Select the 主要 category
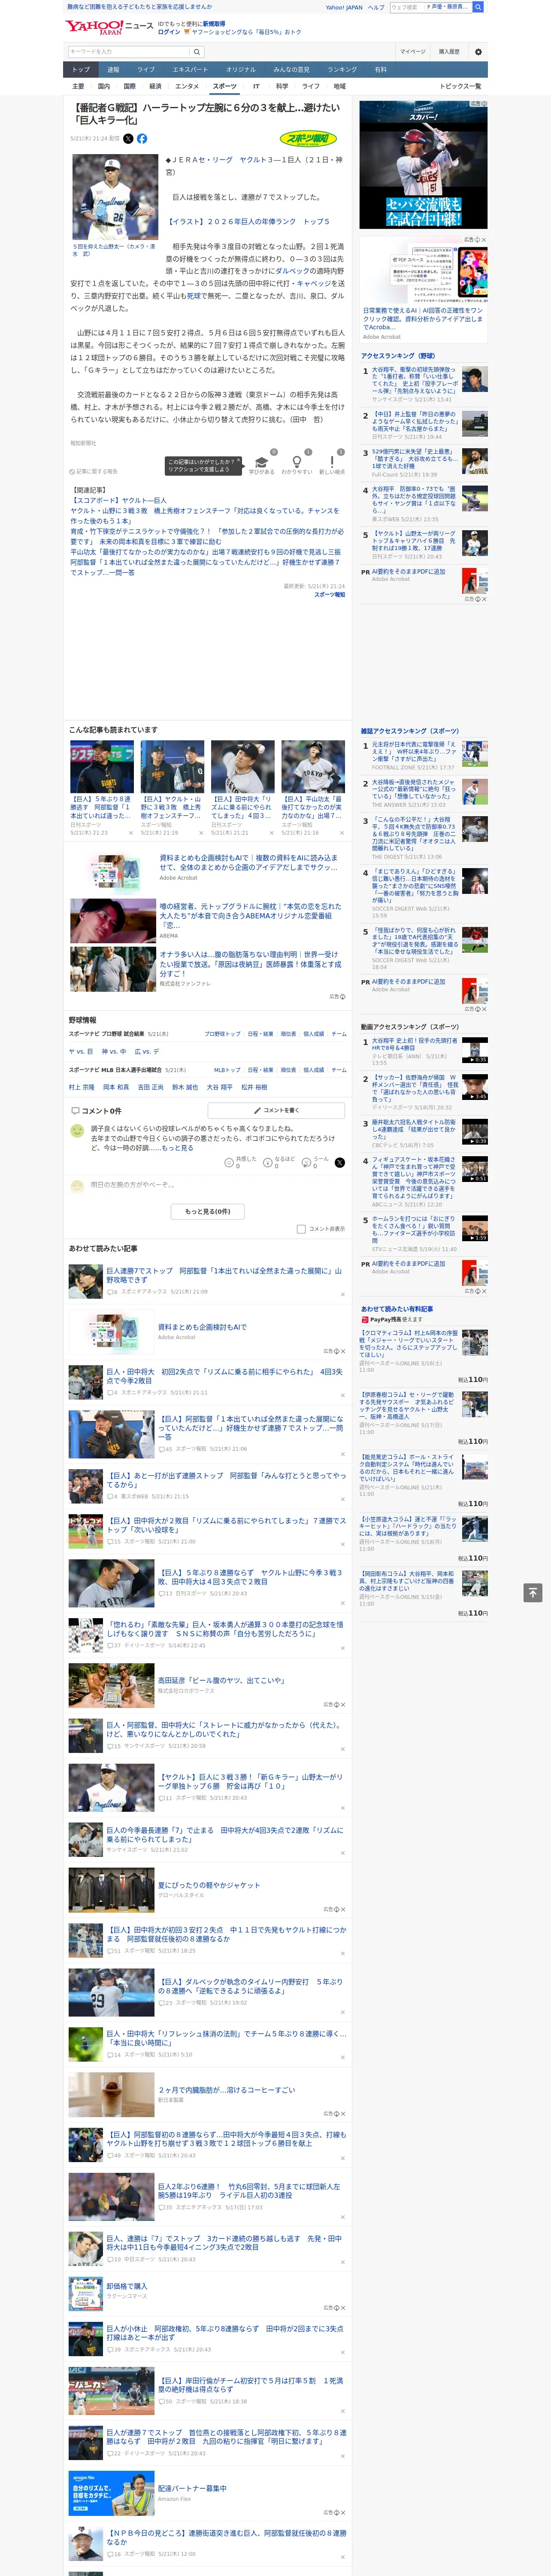Screen dimensions: 551x2576 pos(78,86)
